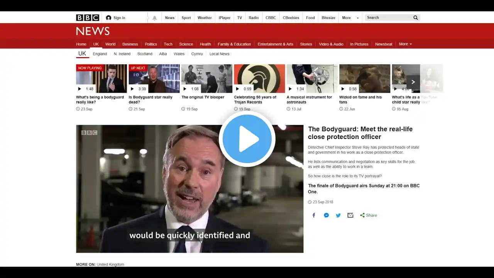Open the England sub-section link

100,54
